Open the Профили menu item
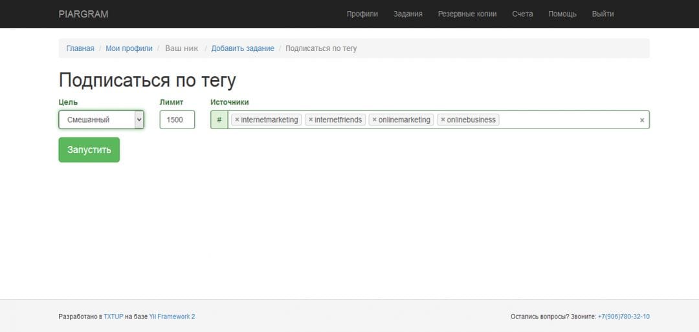The image size is (699, 332). click(x=362, y=14)
